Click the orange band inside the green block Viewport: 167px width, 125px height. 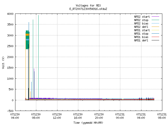(x=27, y=35)
